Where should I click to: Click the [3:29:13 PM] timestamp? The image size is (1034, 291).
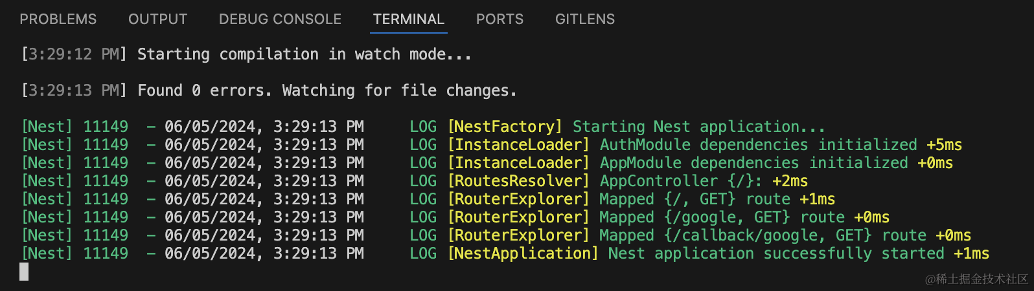click(x=75, y=91)
